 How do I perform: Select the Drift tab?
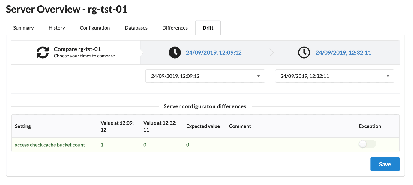pos(208,28)
